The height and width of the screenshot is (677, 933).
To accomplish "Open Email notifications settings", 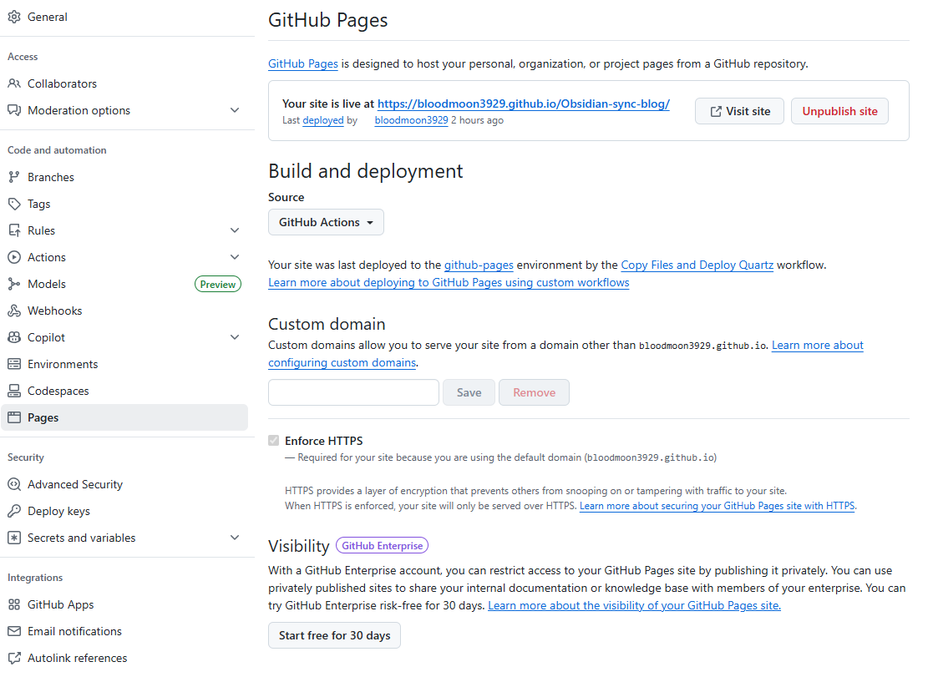I will (124, 631).
